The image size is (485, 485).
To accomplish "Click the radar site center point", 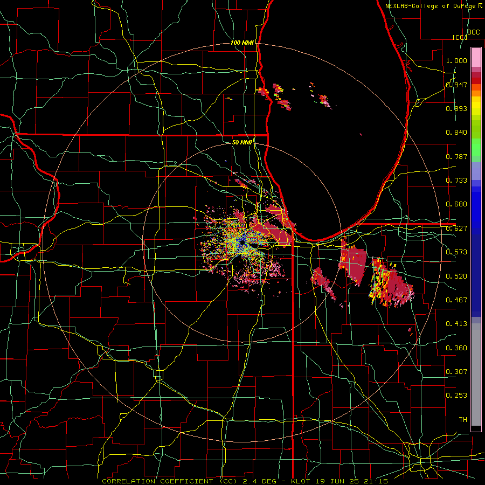I will (x=242, y=243).
